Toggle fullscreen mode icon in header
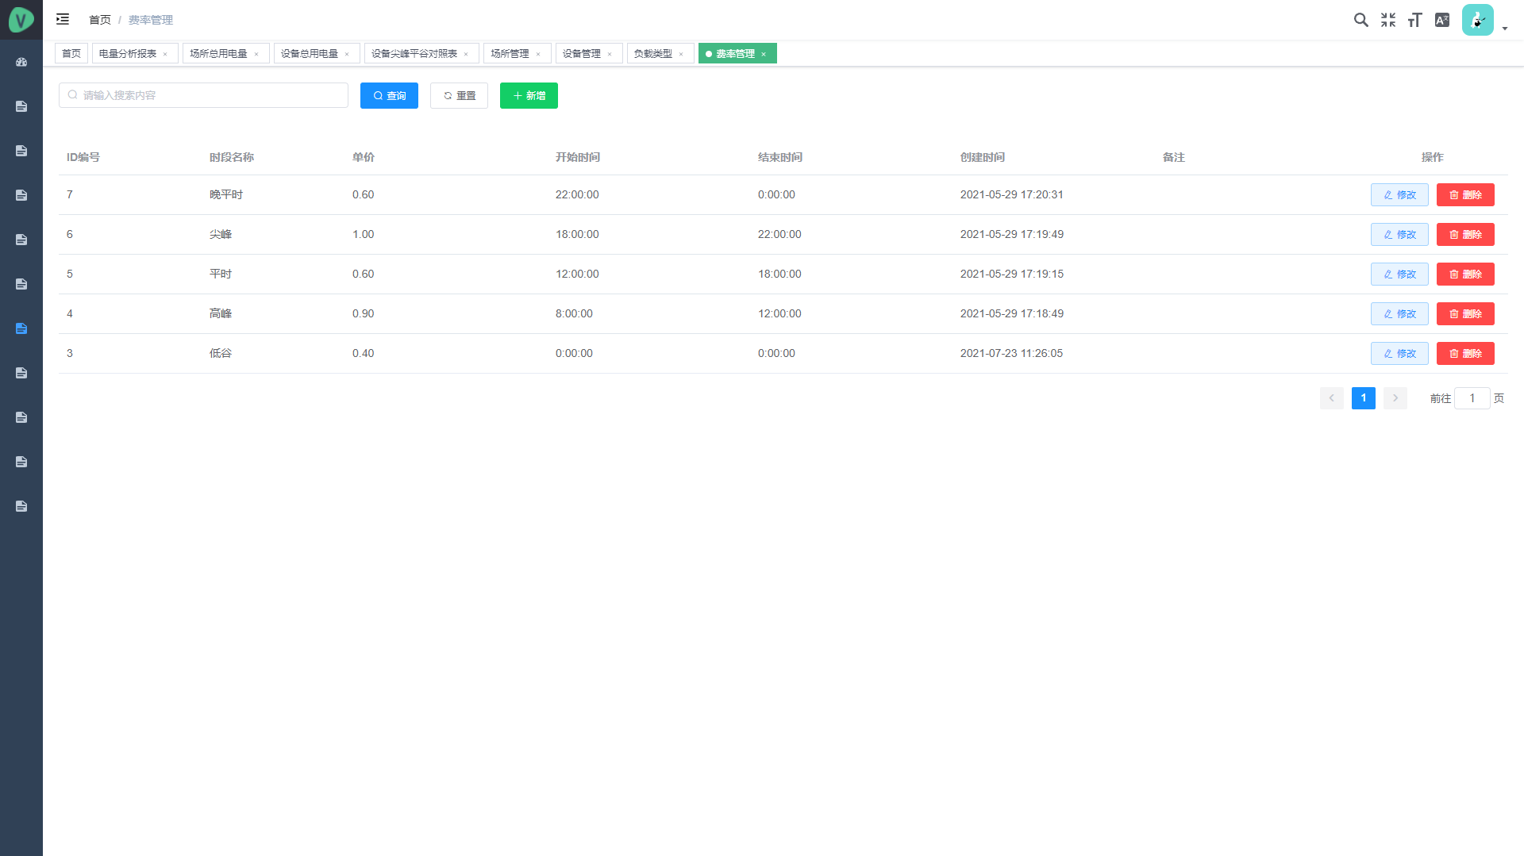1524x856 pixels. 1387,20
